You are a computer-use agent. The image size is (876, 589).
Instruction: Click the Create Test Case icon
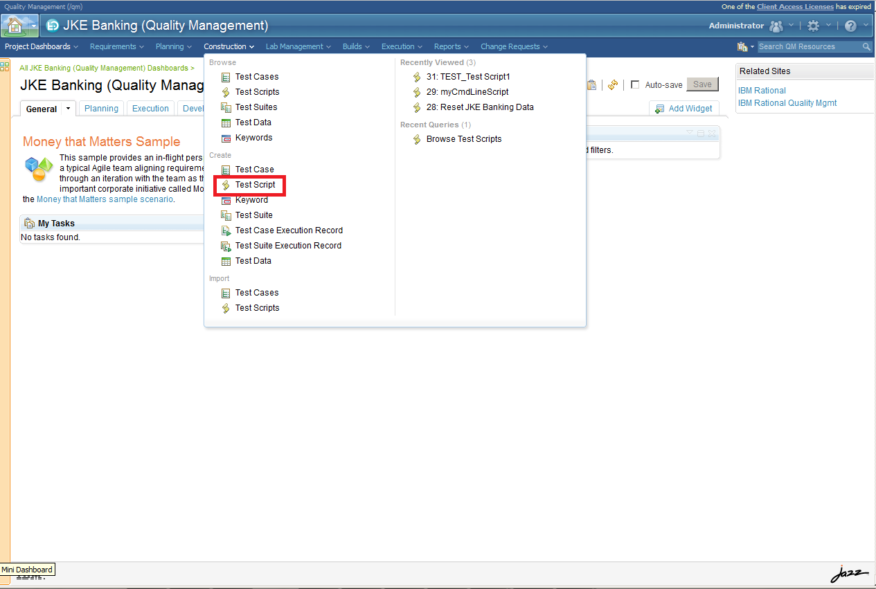pyautogui.click(x=225, y=170)
